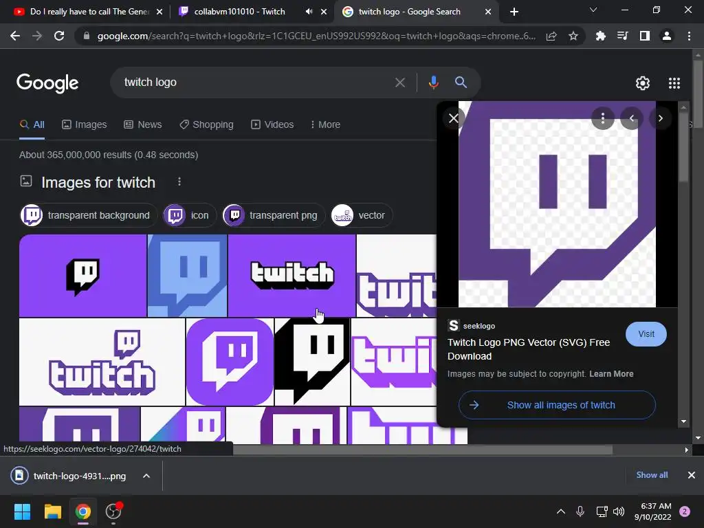
Task: Clear the search box with the X
Action: click(x=399, y=82)
